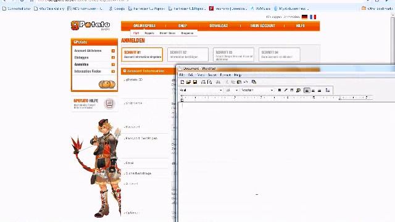The height and width of the screenshot is (222, 395).
Task: Open the Google bookmark in bookmarks bar
Action: (117, 8)
